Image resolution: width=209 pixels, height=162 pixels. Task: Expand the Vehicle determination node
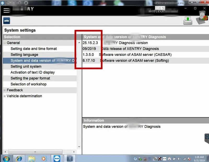tap(4, 96)
